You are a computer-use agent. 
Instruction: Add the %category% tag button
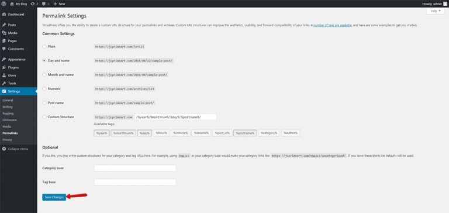pyautogui.click(x=269, y=133)
